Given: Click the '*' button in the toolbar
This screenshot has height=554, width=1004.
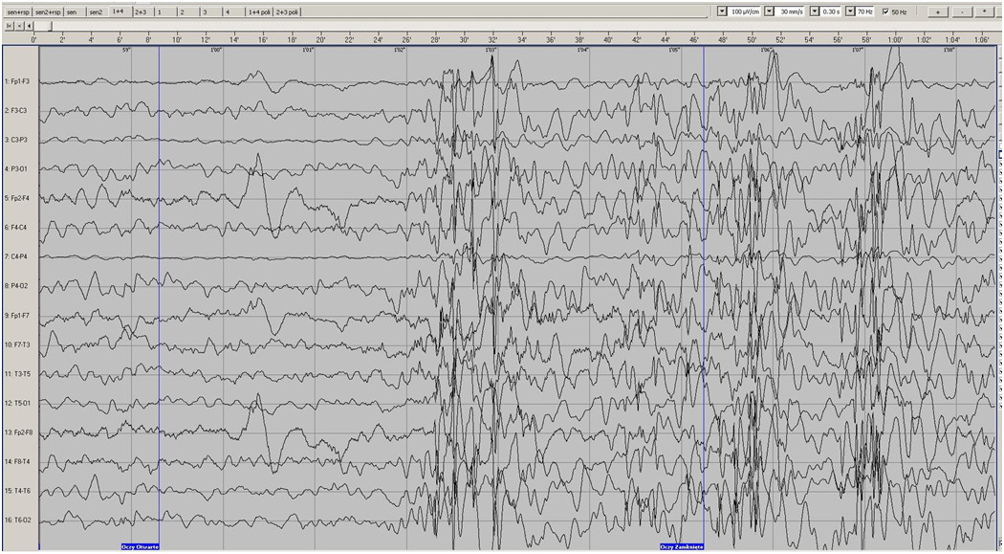Looking at the screenshot, I should coord(984,11).
